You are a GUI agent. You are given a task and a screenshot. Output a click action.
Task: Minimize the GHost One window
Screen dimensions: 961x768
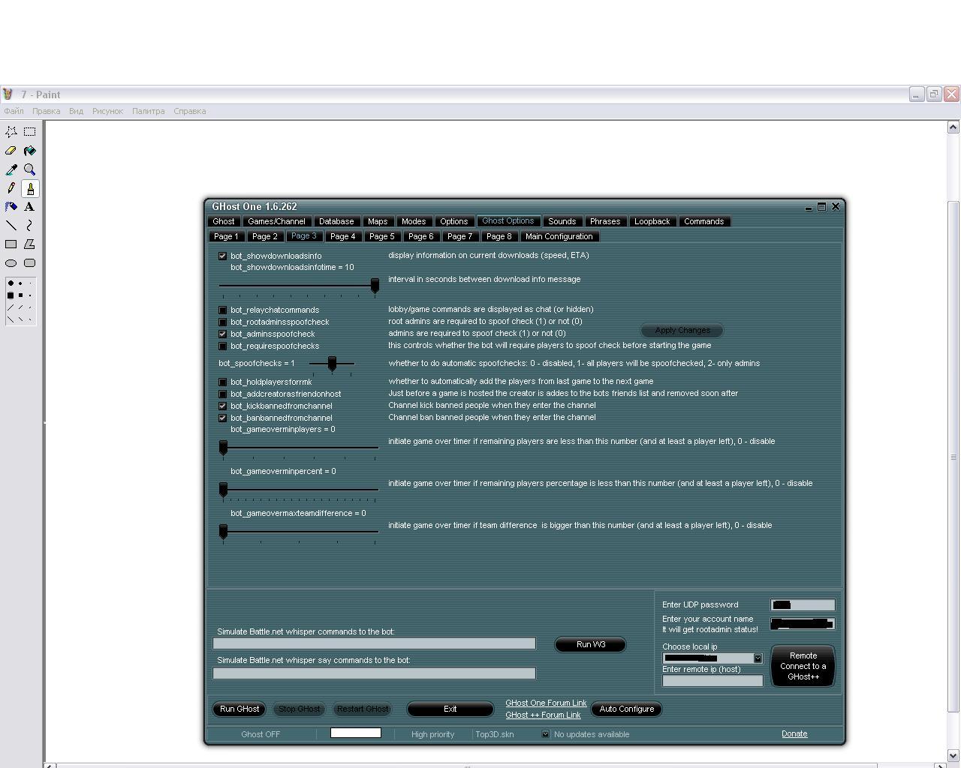[x=809, y=208]
